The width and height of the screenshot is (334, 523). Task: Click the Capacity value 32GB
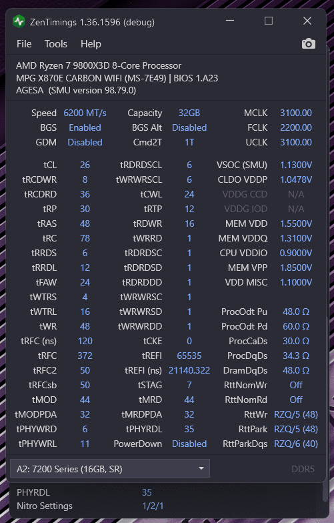pos(189,113)
